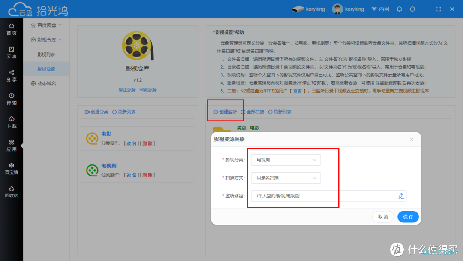Click the 监听路径 path input field
The height and width of the screenshot is (261, 463).
[x=324, y=196]
